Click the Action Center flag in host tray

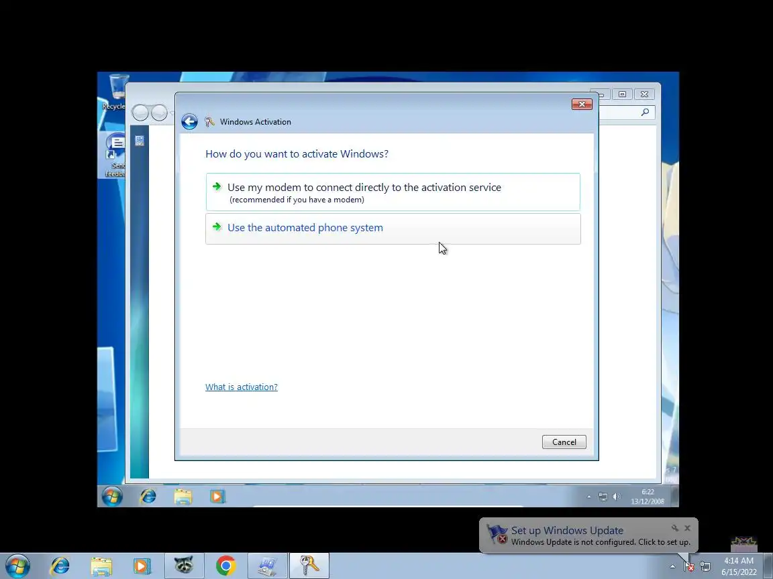click(x=688, y=567)
